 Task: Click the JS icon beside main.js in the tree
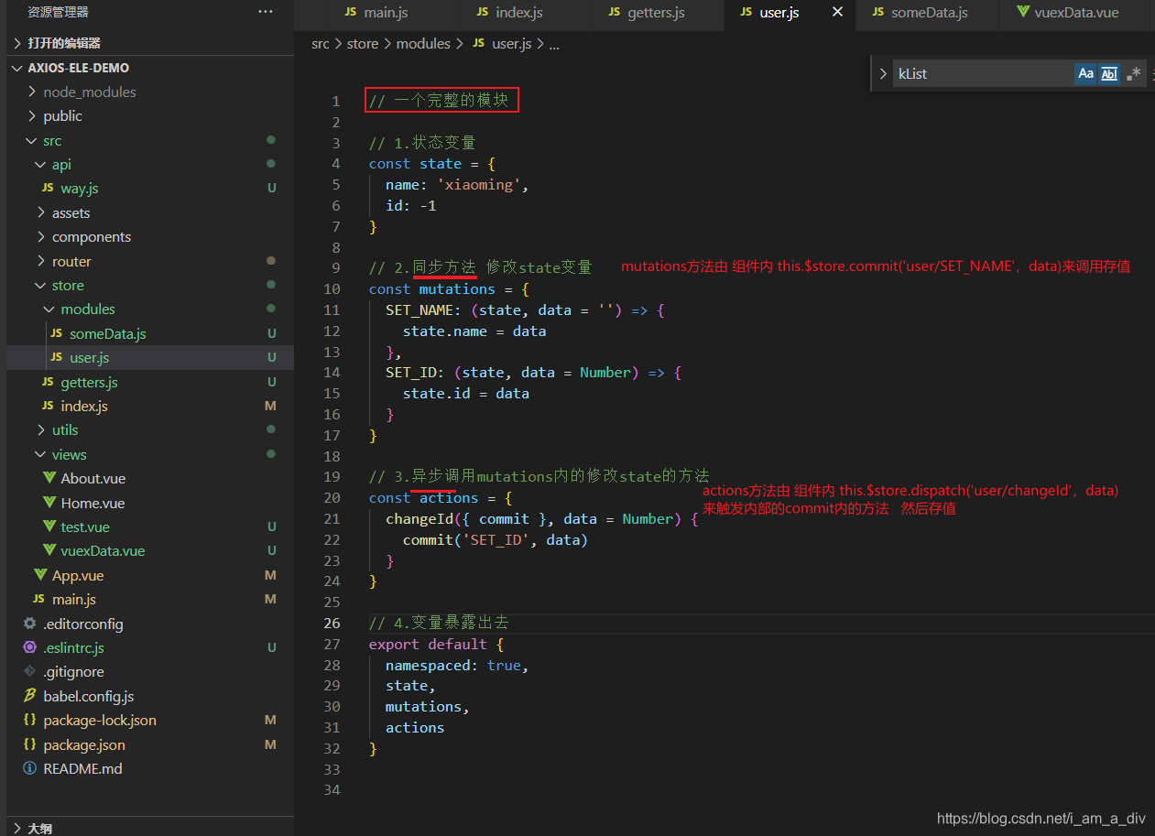[38, 599]
